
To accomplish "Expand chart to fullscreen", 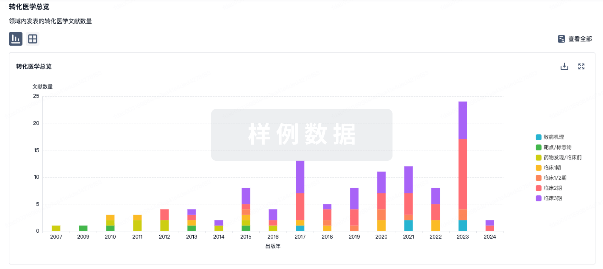I will pos(581,66).
